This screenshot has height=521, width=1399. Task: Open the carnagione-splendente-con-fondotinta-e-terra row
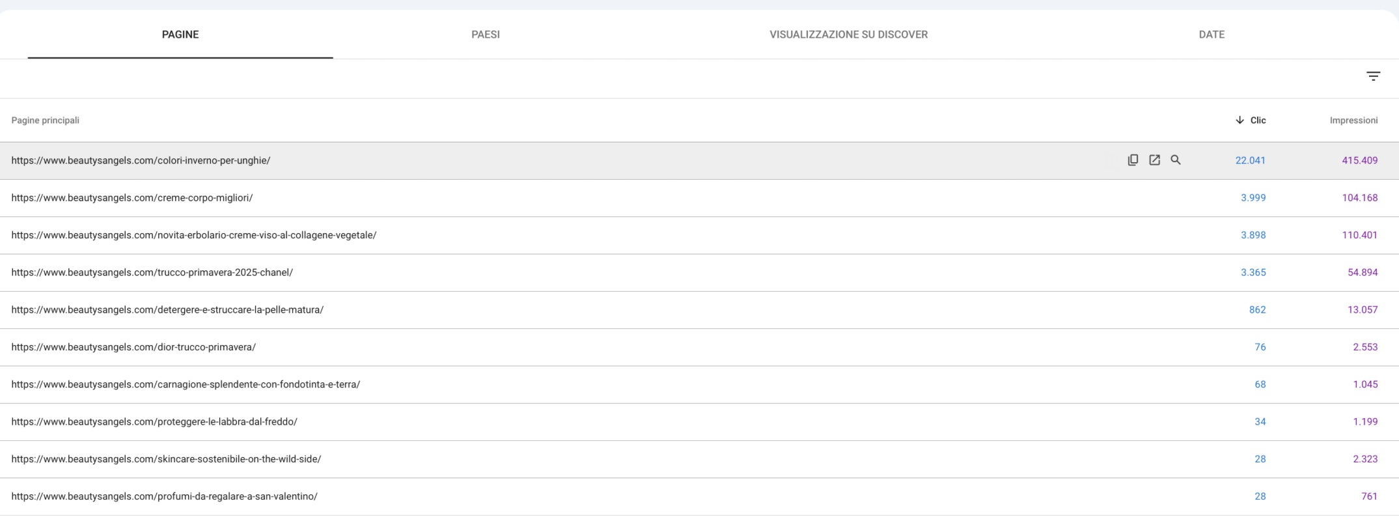186,385
